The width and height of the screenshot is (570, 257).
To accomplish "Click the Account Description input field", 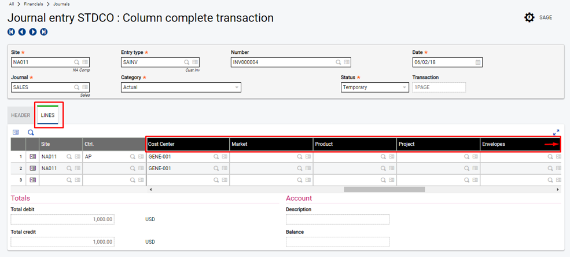I will 337,219.
